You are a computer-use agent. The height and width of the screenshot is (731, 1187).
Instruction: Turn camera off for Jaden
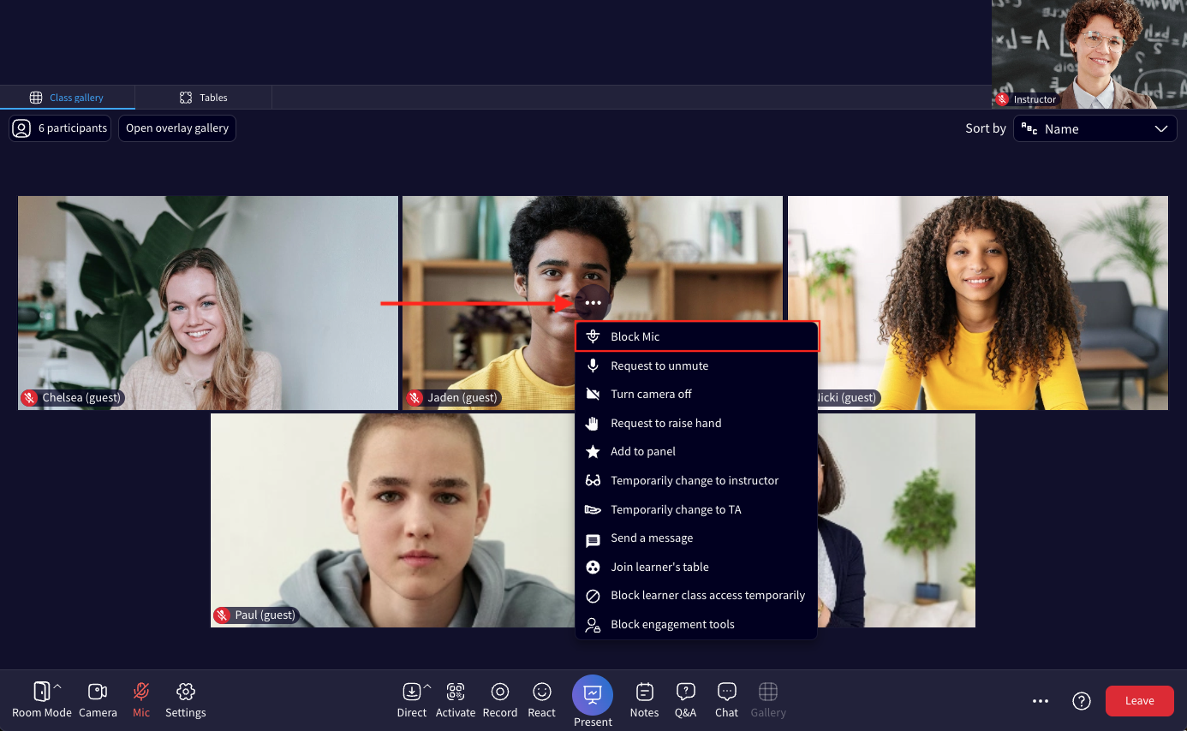click(651, 394)
